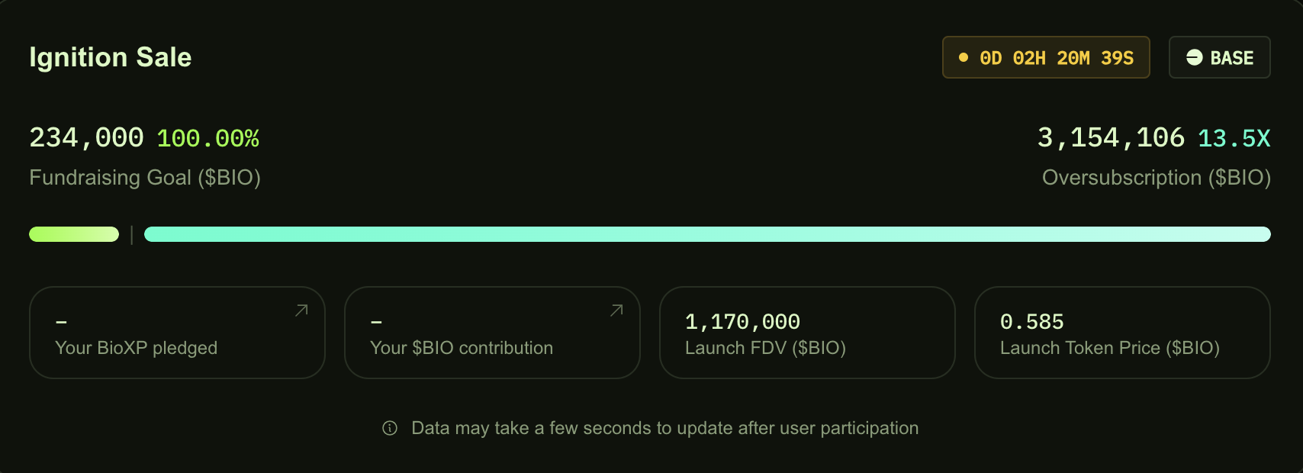Select the Your BioXP pledged card
Screen dimensions: 1303x473
click(x=176, y=332)
